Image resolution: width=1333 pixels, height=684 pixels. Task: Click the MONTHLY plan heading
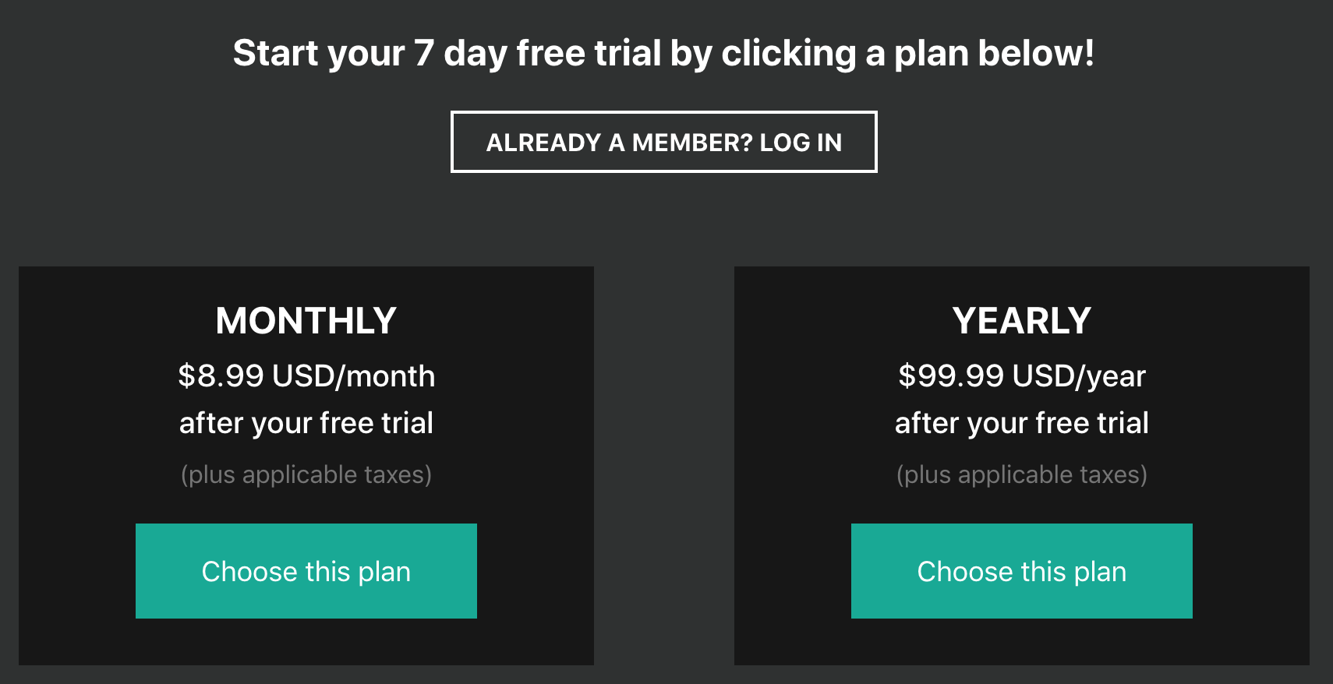pyautogui.click(x=306, y=319)
